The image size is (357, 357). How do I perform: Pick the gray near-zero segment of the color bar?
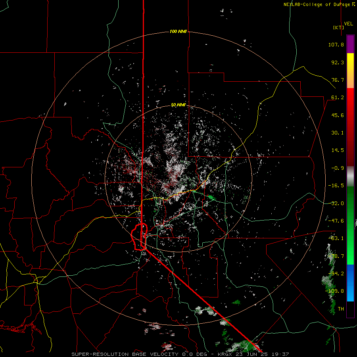350,177
